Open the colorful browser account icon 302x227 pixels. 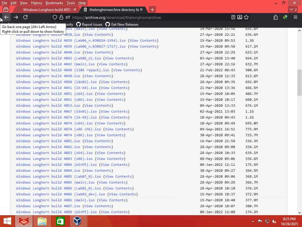(285, 17)
